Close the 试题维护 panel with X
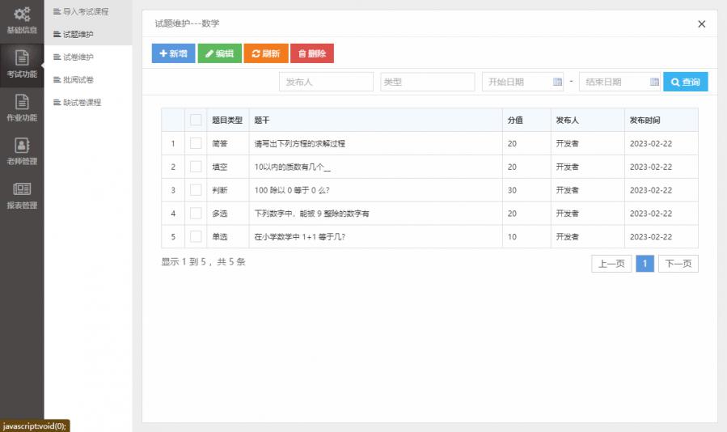This screenshot has width=727, height=432. coord(701,24)
